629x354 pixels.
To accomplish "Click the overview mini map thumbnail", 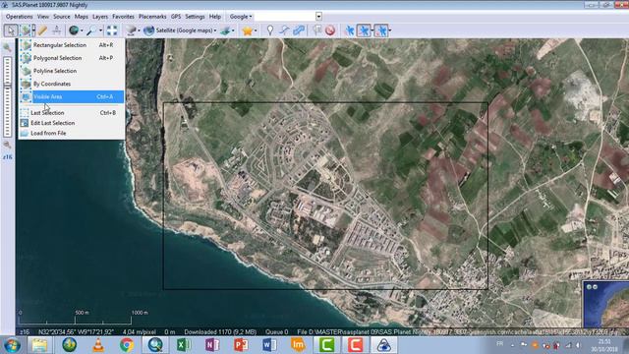I will tap(605, 304).
